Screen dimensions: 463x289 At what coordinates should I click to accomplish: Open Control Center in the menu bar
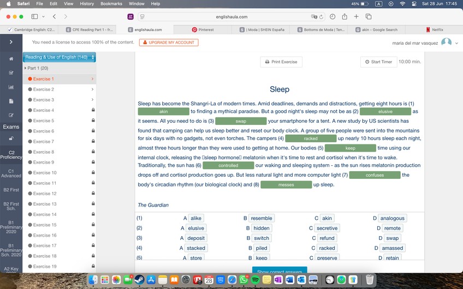point(414,4)
